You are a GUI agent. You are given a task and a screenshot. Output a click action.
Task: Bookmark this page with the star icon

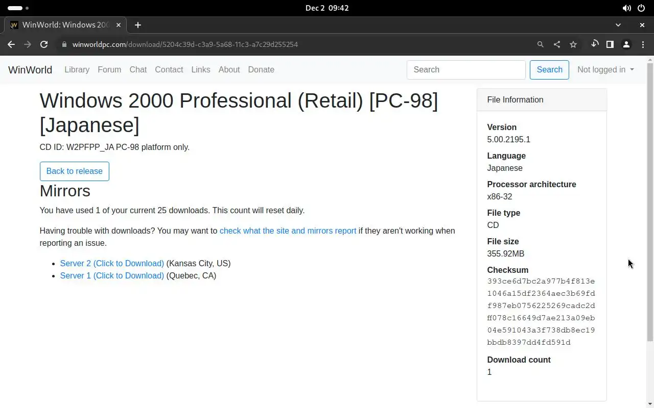pos(573,44)
